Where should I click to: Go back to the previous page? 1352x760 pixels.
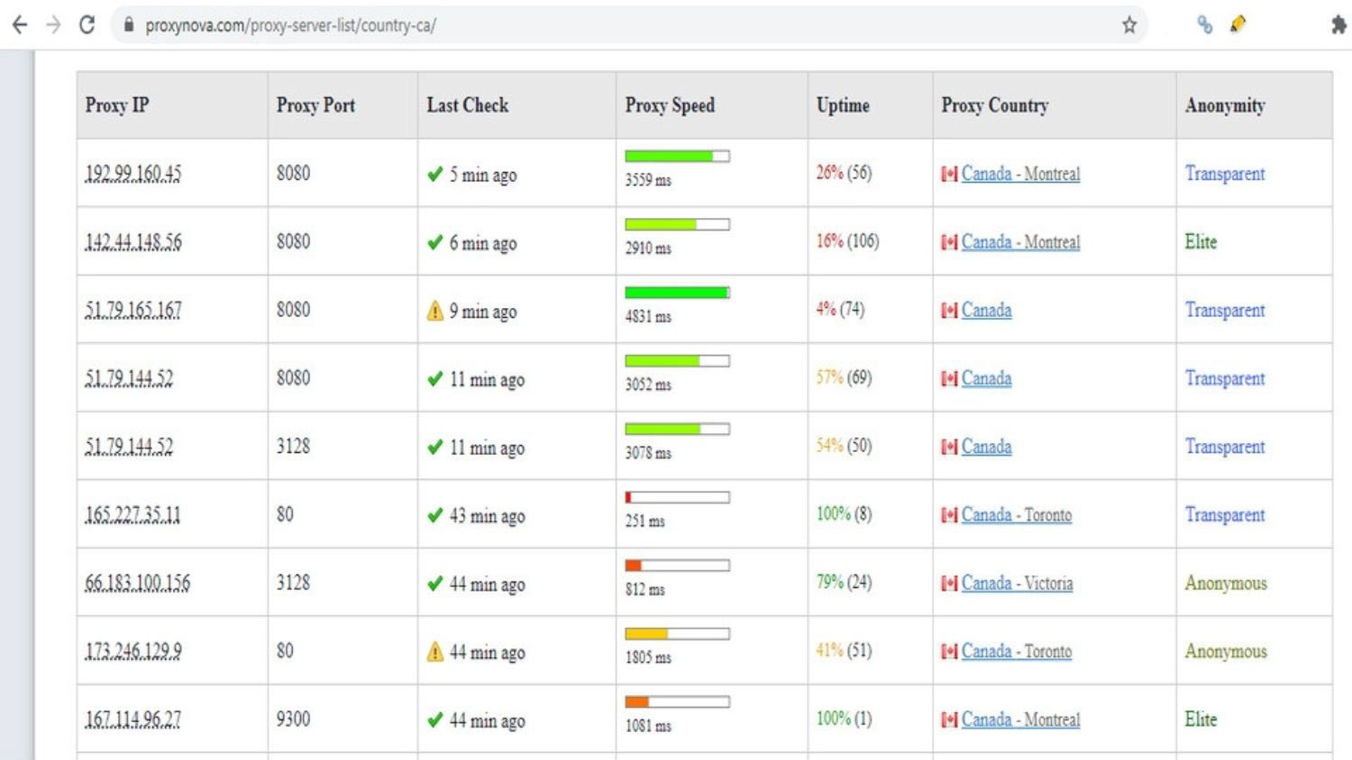[20, 25]
